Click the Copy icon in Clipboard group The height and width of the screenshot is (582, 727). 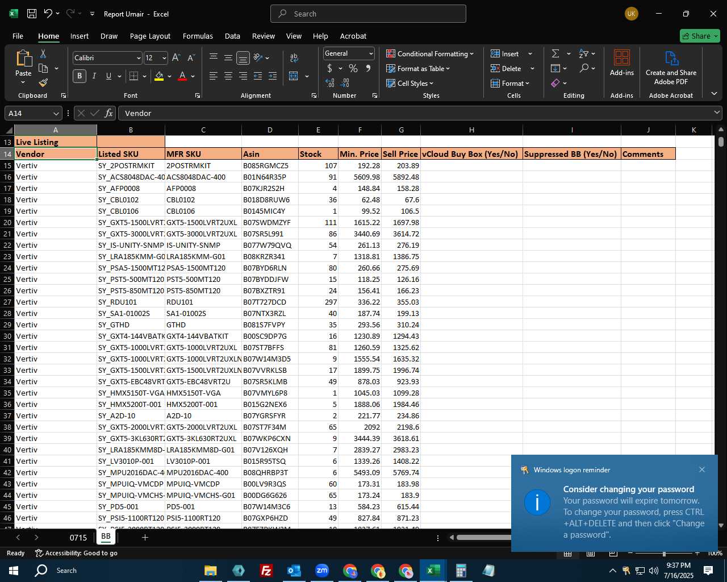(43, 68)
